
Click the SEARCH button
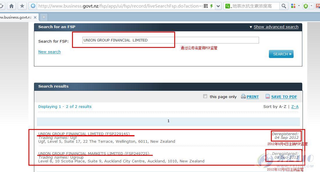pyautogui.click(x=281, y=54)
